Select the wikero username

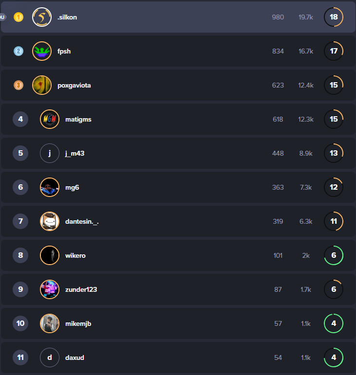click(x=75, y=255)
